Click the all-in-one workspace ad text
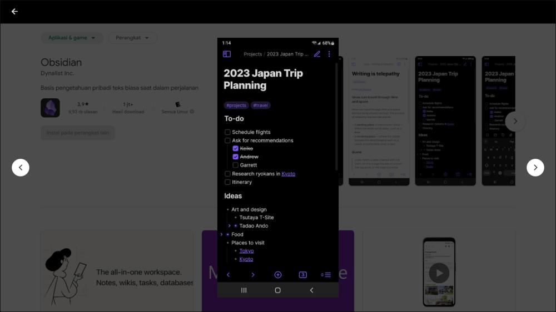The image size is (556, 312). point(144,278)
